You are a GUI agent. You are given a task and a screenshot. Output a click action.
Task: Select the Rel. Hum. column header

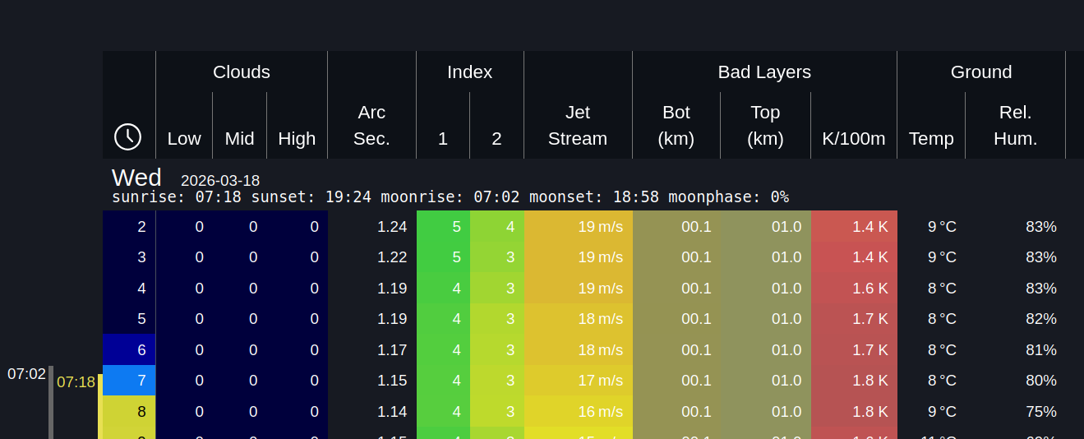[1015, 125]
